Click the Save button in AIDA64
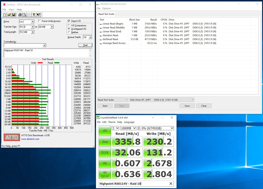263x189 pixels. tap(187, 106)
